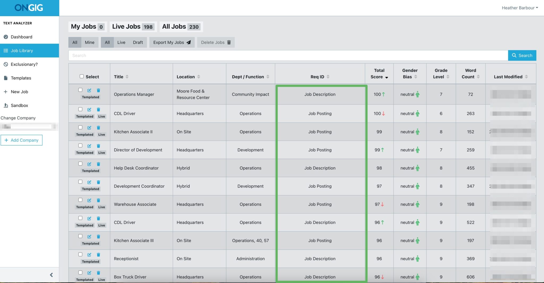Screen dimensions: 544x283
Task: Check the select-all checkbox in header
Action: [x=82, y=76]
